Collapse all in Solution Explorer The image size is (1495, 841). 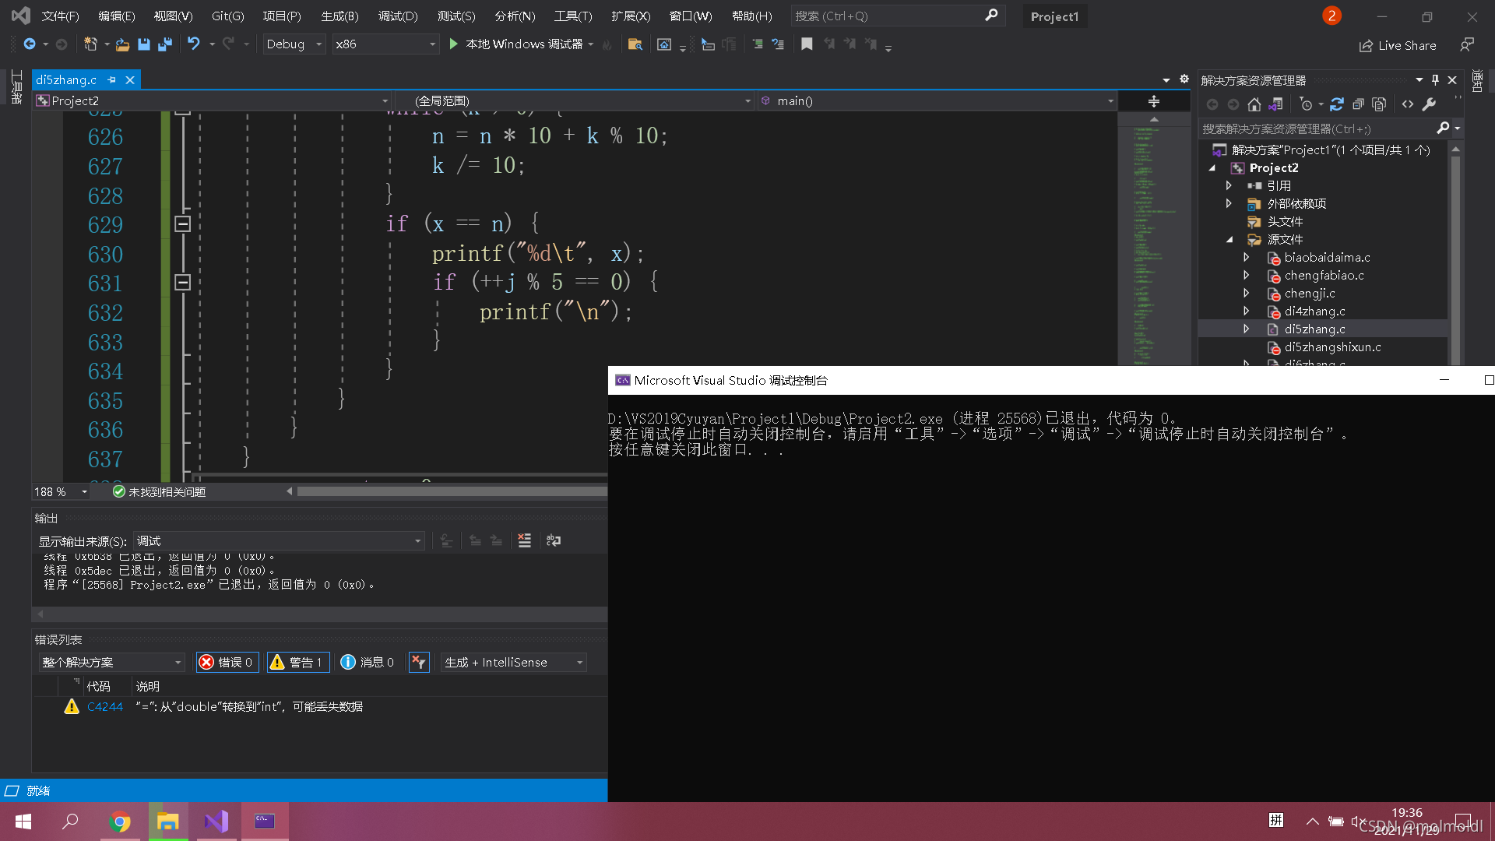tap(1358, 104)
